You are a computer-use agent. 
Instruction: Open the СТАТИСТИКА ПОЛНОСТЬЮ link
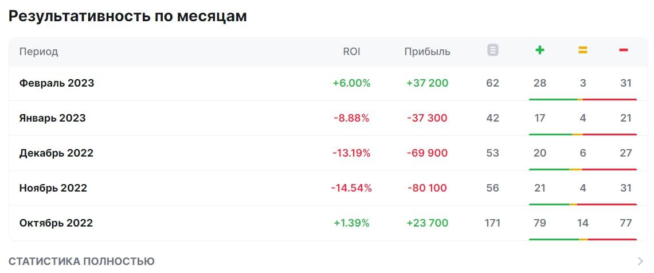(x=81, y=262)
